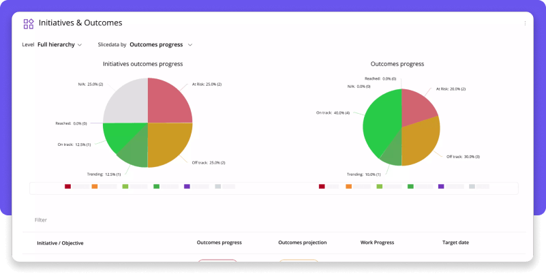This screenshot has height=276, width=546.
Task: Click purple legend swatch in right chart
Action: (x=441, y=186)
